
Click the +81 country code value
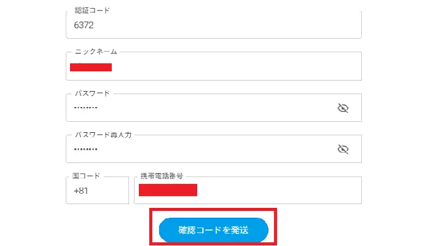[x=82, y=191]
